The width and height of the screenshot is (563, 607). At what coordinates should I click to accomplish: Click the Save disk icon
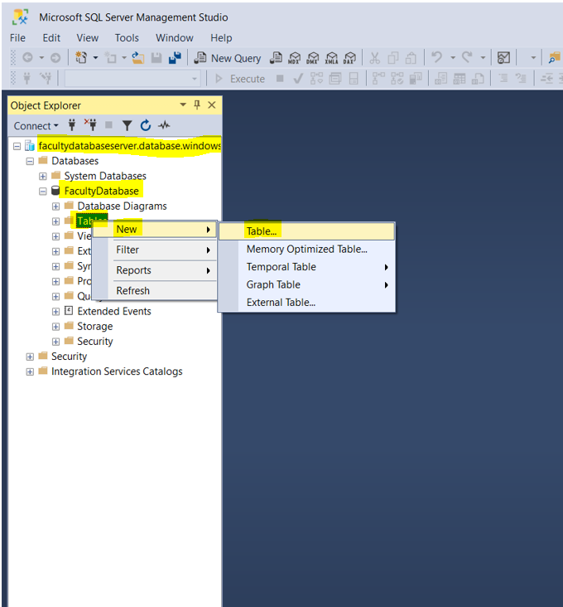[156, 58]
